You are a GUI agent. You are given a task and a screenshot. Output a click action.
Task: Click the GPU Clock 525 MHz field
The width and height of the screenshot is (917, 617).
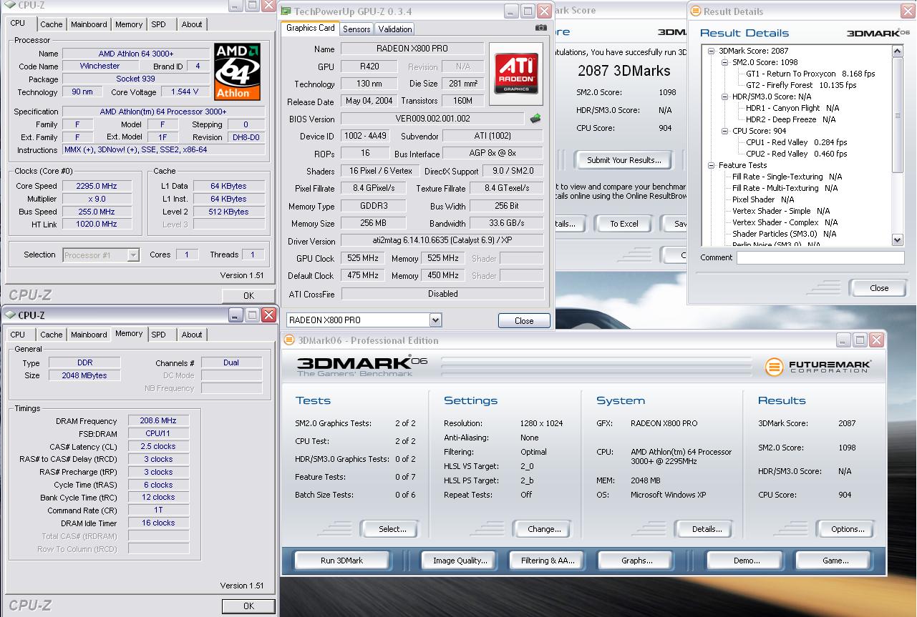point(364,258)
